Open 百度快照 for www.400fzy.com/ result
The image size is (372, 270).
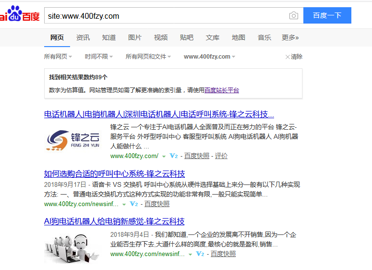click(197, 156)
